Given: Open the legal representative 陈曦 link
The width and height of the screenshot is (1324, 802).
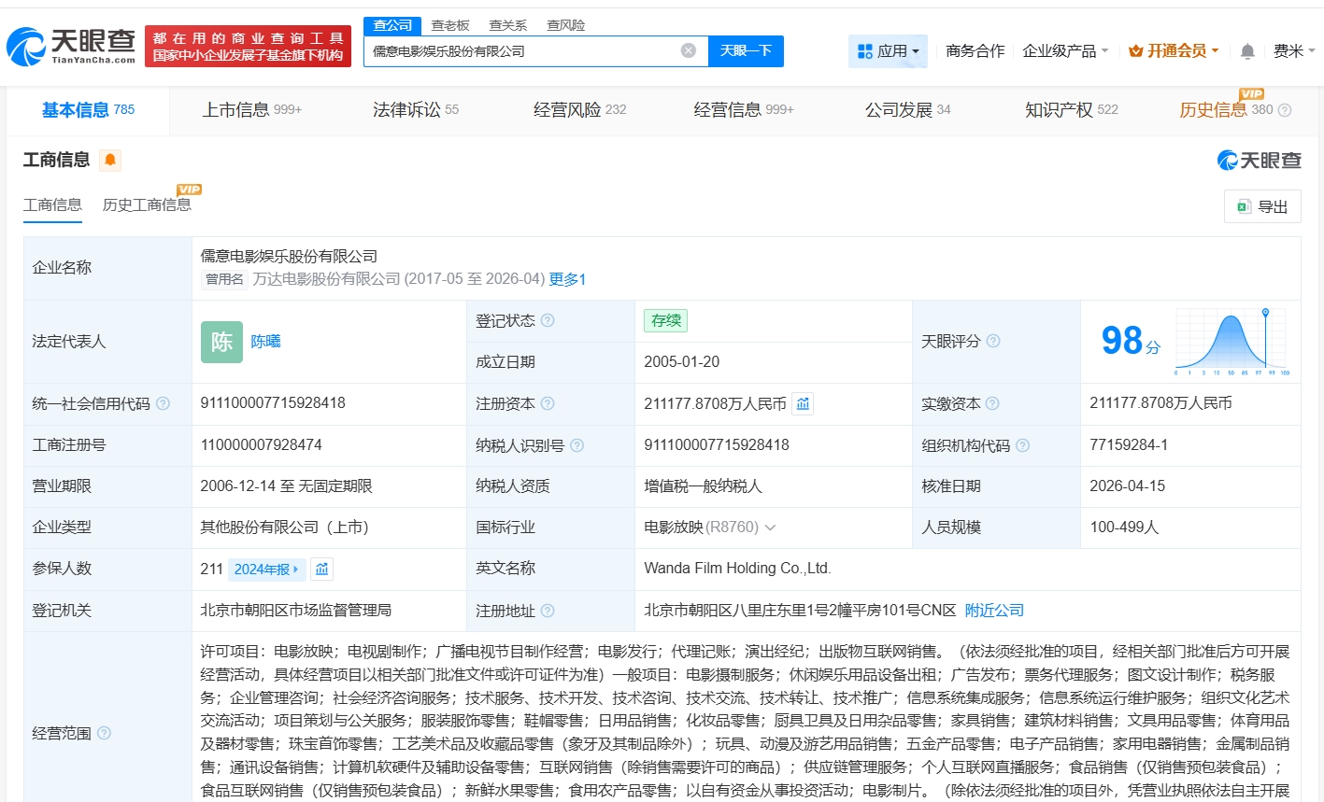Looking at the screenshot, I should [x=265, y=342].
